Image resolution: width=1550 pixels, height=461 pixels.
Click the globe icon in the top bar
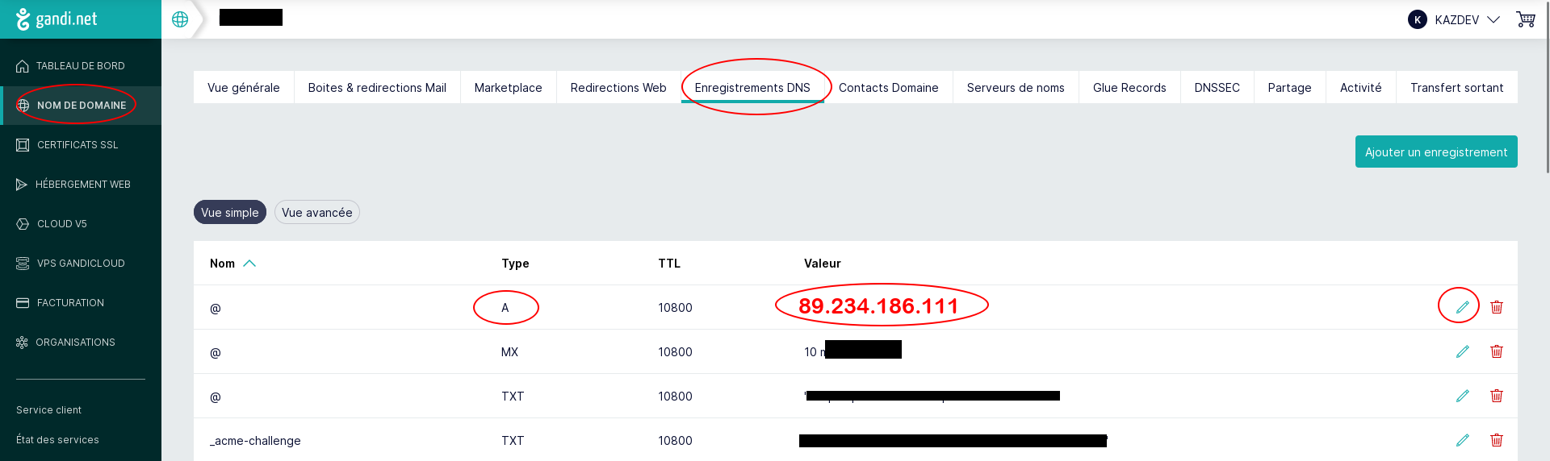[180, 19]
